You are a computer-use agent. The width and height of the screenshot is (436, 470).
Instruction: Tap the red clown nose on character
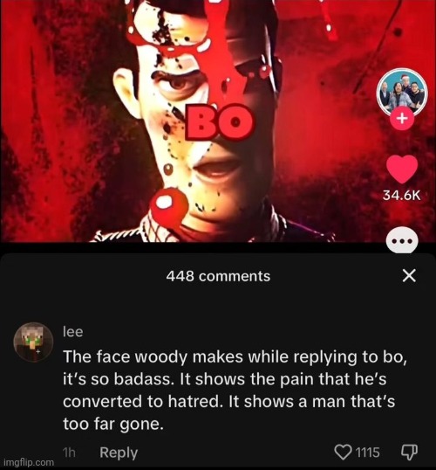tap(169, 206)
